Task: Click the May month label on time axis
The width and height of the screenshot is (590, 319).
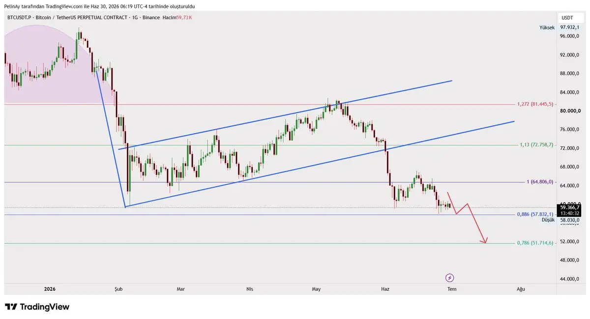Action: coord(316,289)
